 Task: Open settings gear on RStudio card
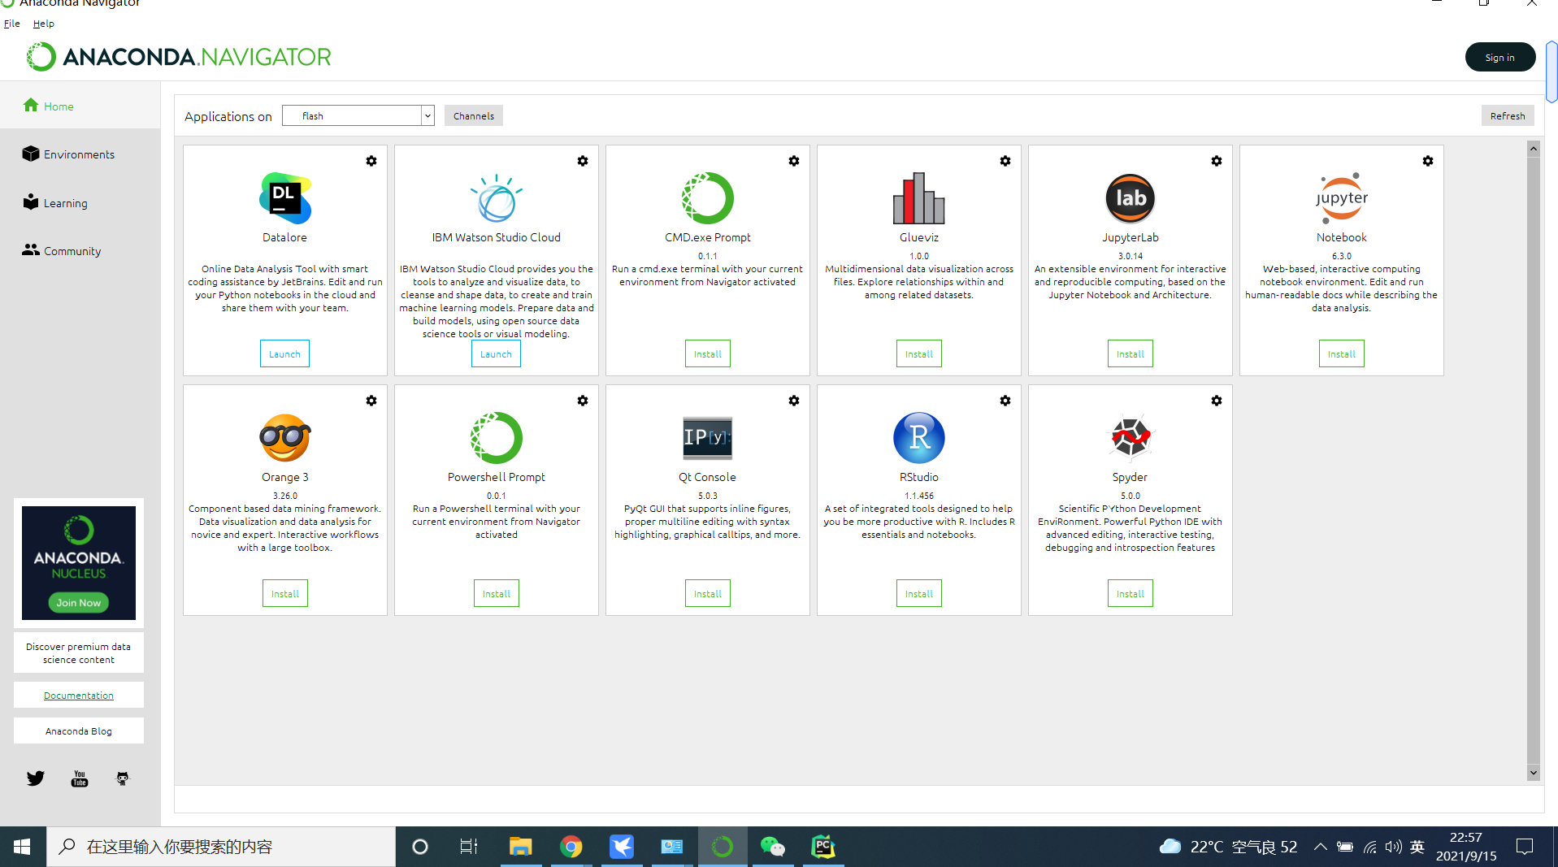tap(1005, 401)
